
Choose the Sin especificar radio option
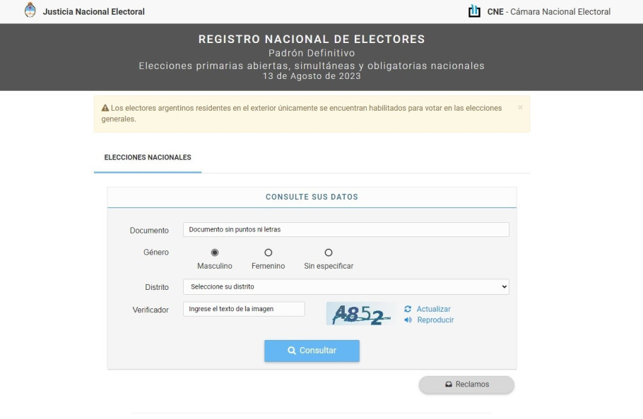(x=329, y=253)
